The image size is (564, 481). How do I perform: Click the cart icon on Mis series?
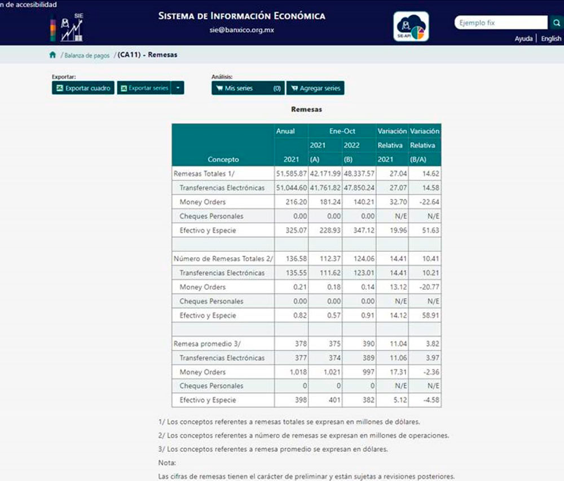[219, 88]
